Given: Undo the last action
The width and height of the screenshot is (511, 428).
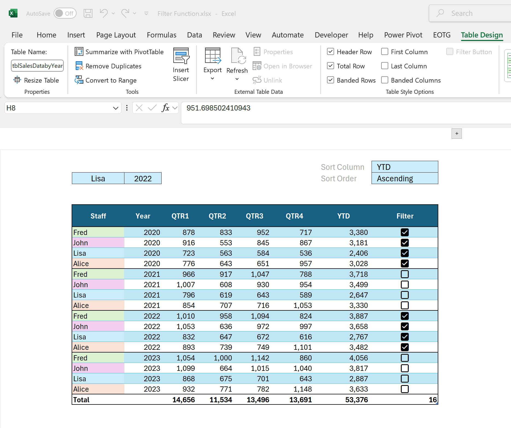Looking at the screenshot, I should (x=104, y=13).
